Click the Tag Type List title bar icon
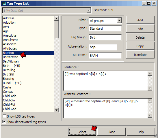158x138 pixels. tap(4, 3)
